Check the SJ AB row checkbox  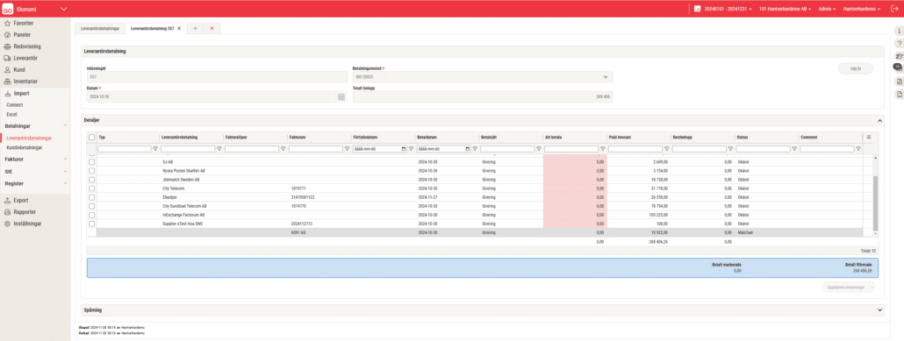pyautogui.click(x=91, y=162)
